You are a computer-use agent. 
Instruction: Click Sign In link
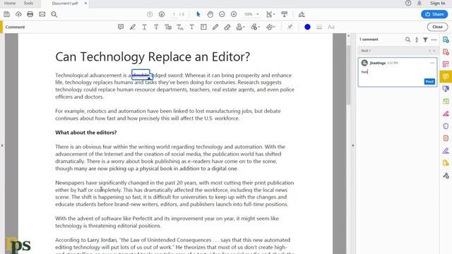437,3
